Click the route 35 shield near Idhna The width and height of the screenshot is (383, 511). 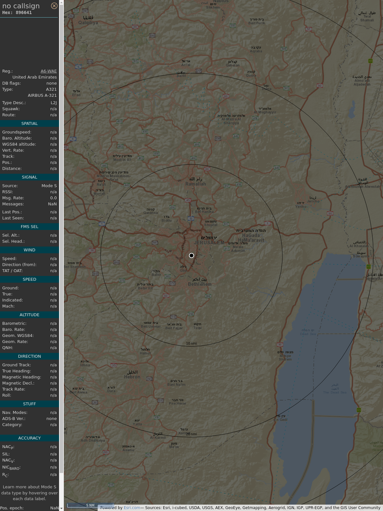point(114,365)
